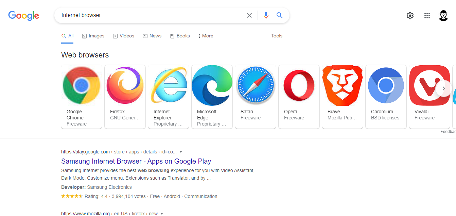The image size is (456, 216).
Task: Select the Mozilla Firefox browser icon
Action: tap(125, 85)
